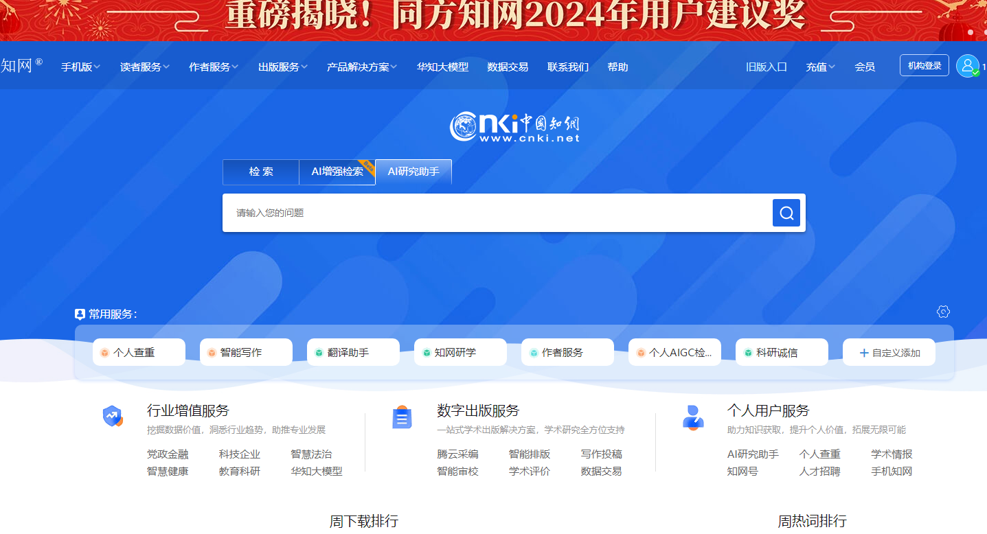The height and width of the screenshot is (534, 987).
Task: Expand the 产品解决方案 dropdown
Action: coord(361,67)
